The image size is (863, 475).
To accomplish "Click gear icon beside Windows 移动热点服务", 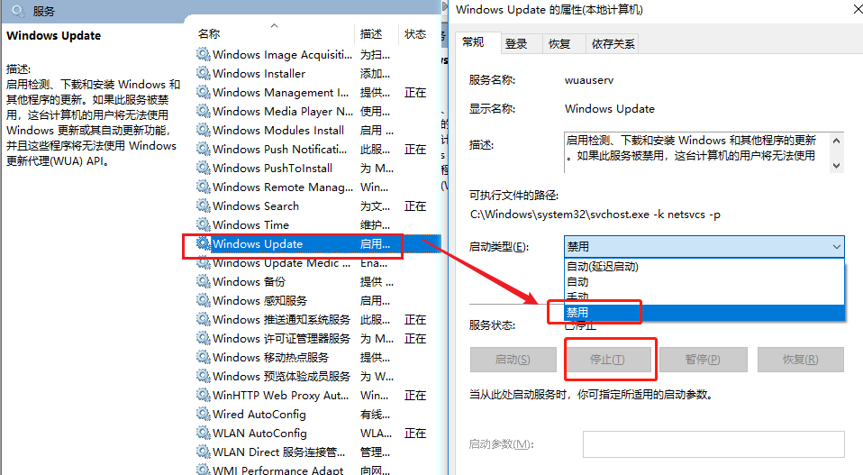I will point(204,357).
